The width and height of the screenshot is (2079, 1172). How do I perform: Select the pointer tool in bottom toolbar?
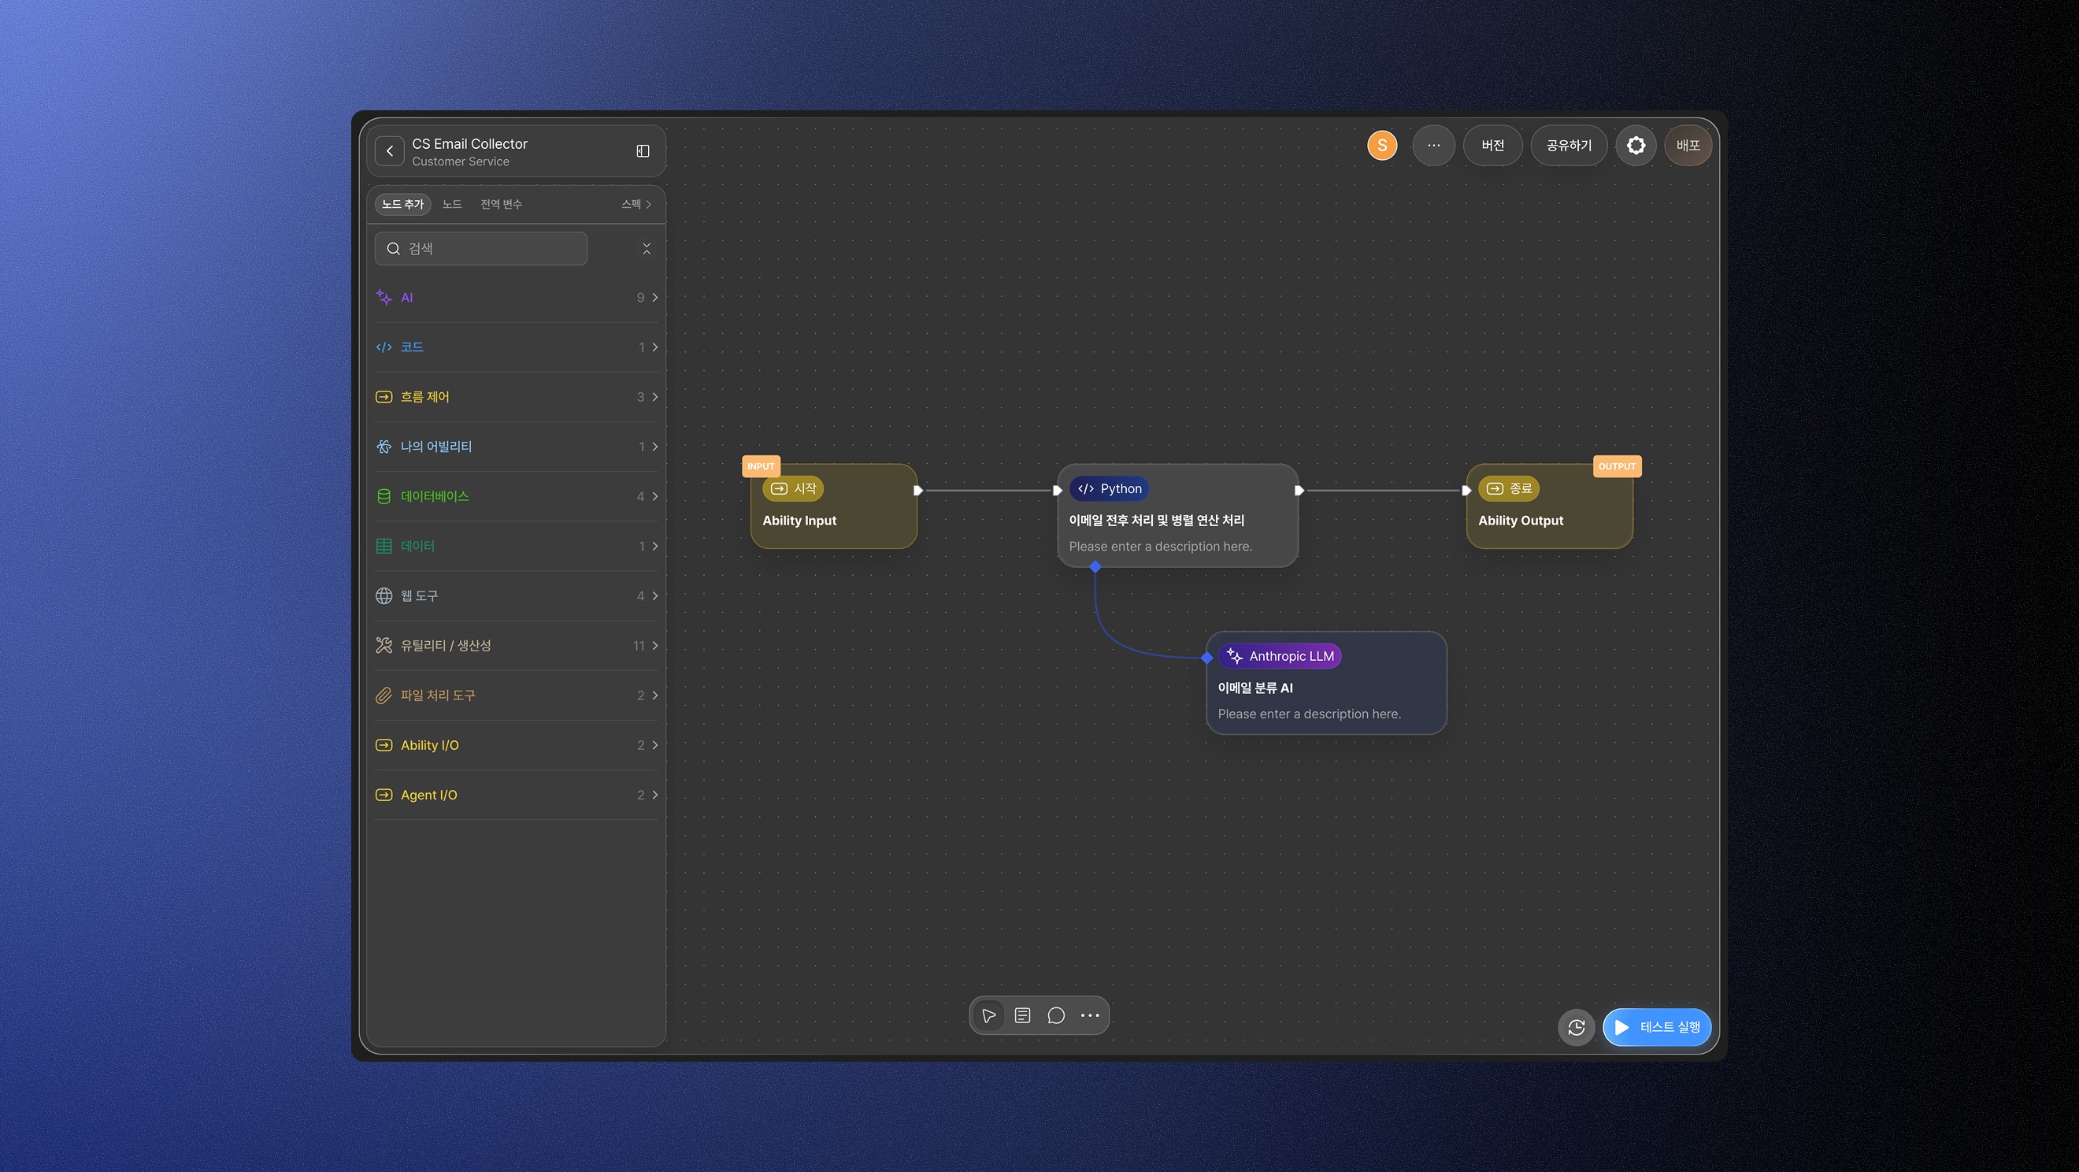pos(988,1015)
